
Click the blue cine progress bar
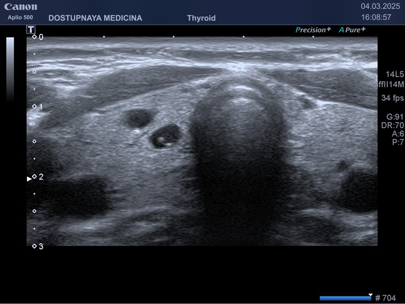click(x=345, y=298)
